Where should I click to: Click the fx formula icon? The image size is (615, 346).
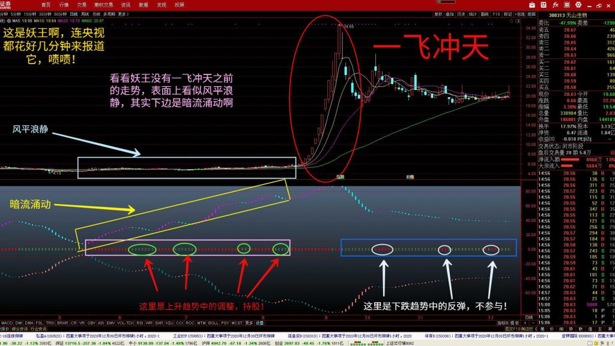(555, 4)
